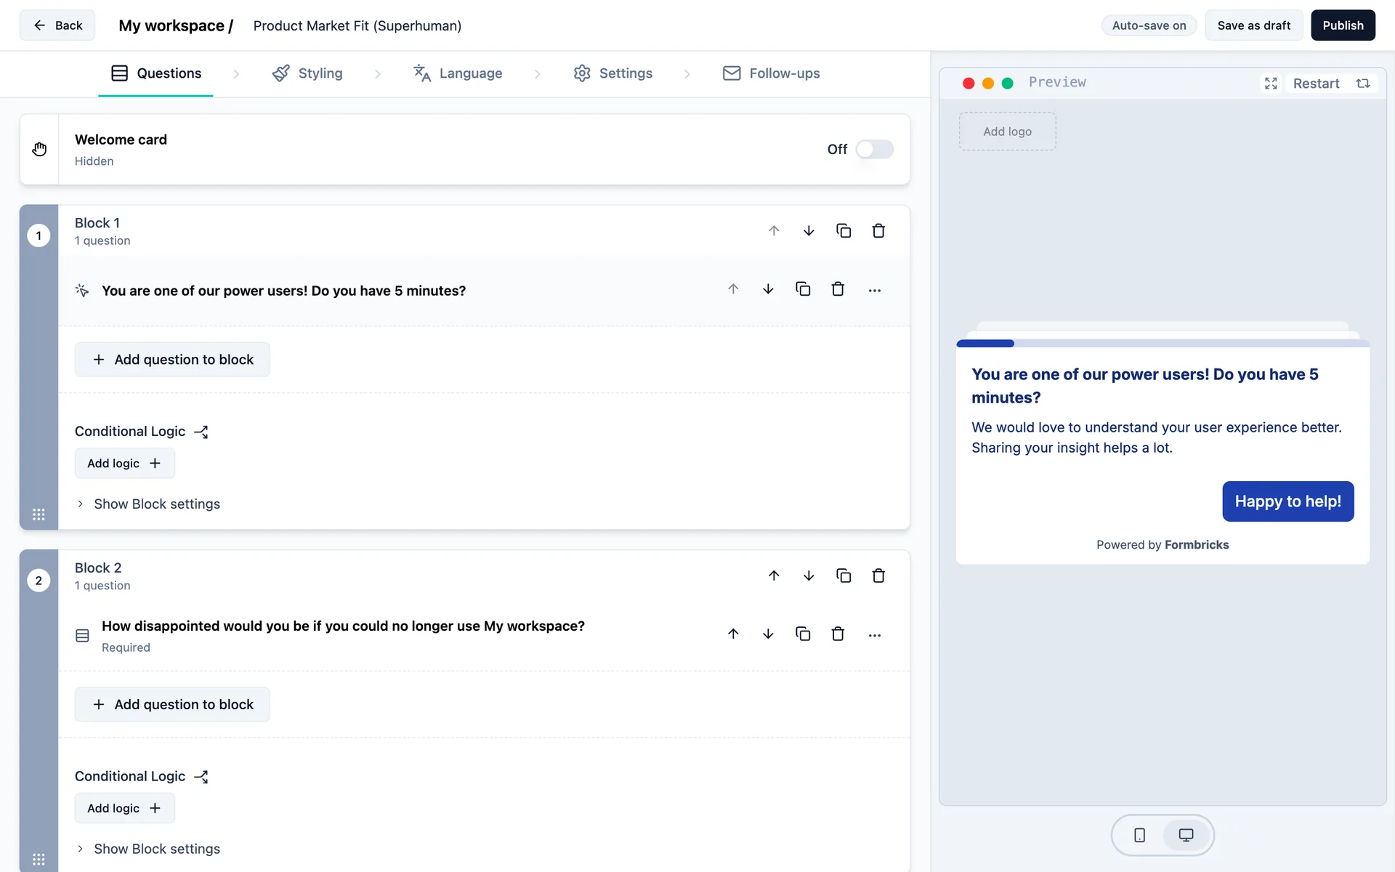Switch preview to desktop view

coord(1186,835)
